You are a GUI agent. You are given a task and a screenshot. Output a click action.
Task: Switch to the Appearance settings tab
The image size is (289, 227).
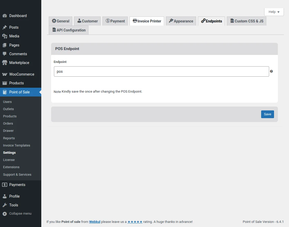pyautogui.click(x=181, y=21)
